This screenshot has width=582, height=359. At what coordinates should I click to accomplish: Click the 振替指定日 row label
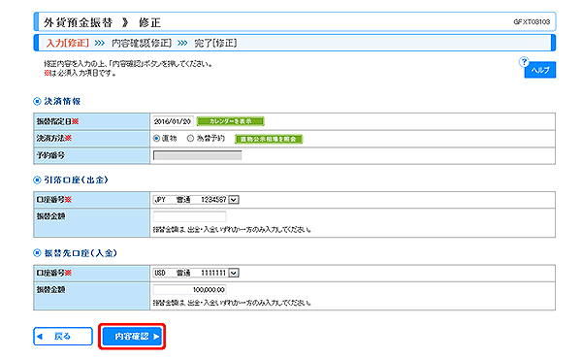click(57, 121)
